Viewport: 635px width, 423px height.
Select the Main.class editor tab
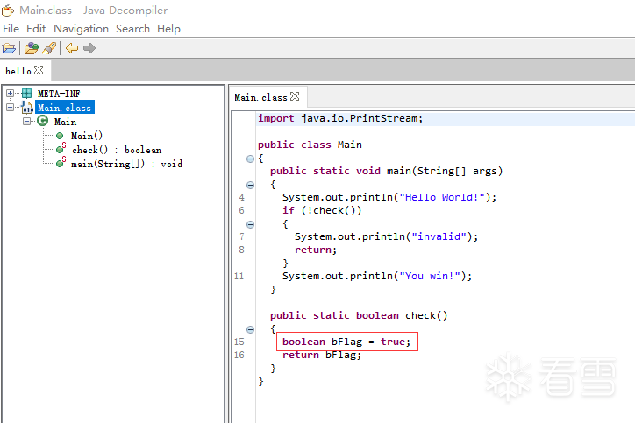[268, 97]
